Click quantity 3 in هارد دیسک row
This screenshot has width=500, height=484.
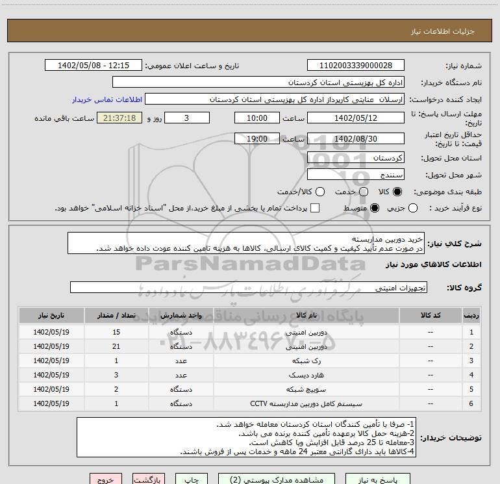[x=116, y=375]
